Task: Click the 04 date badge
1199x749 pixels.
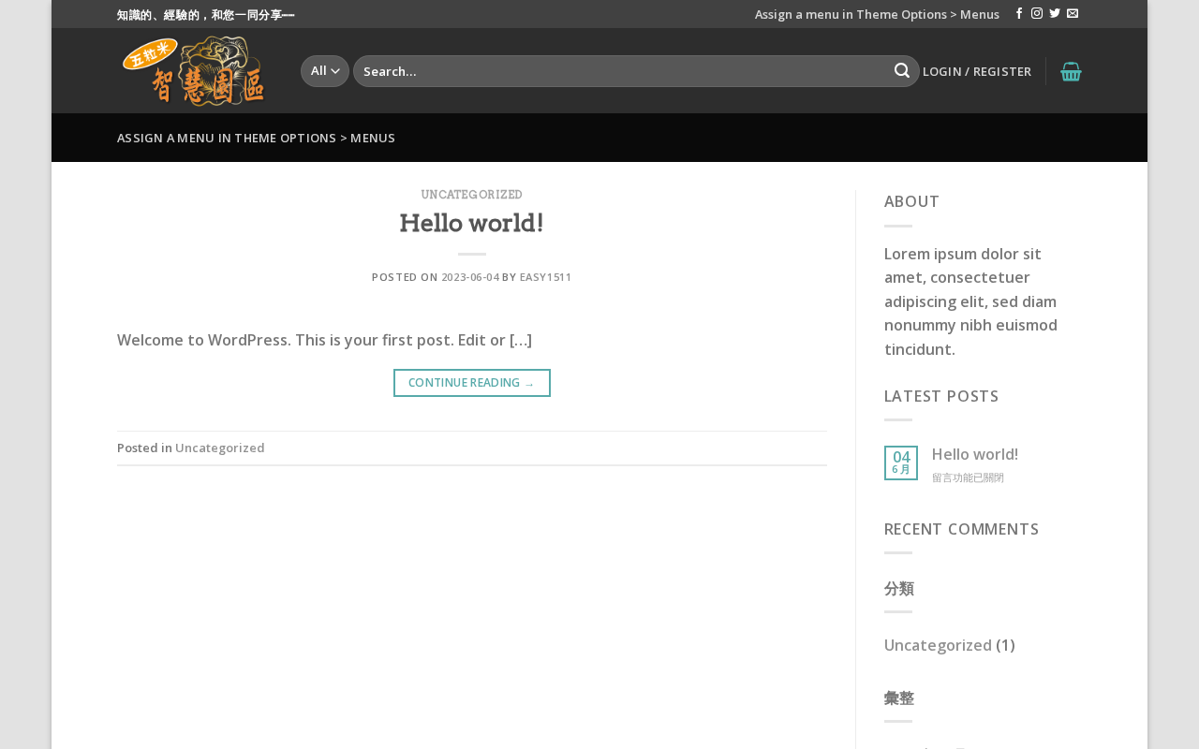Action: (901, 463)
